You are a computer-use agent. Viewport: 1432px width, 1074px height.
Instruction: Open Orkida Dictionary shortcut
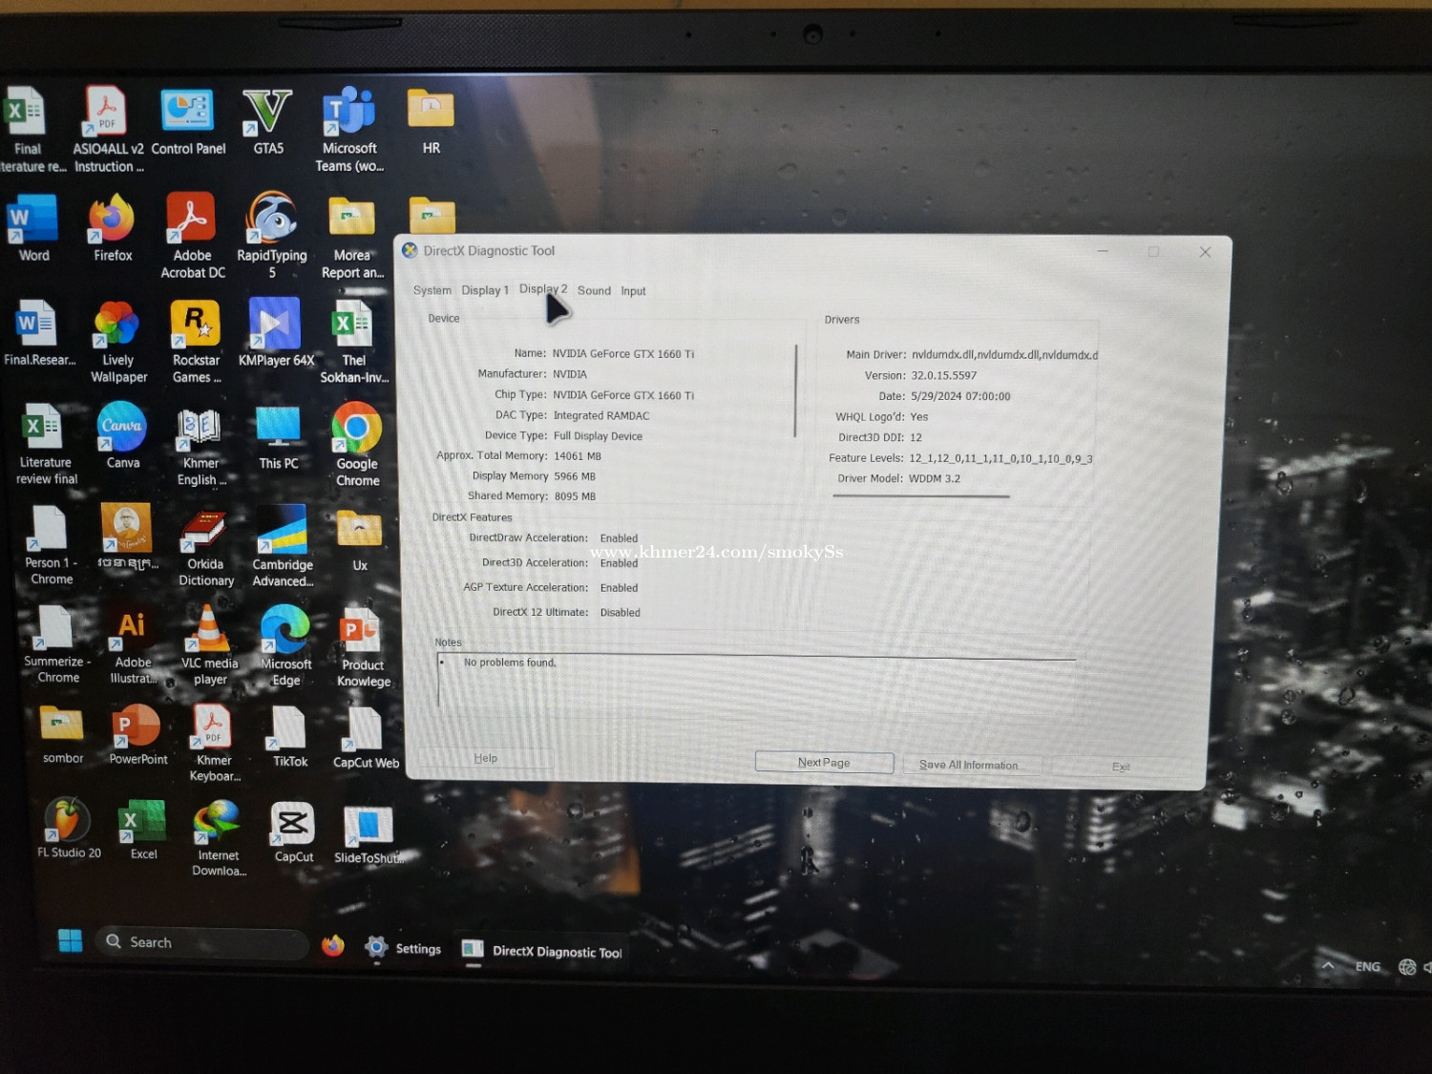click(205, 547)
